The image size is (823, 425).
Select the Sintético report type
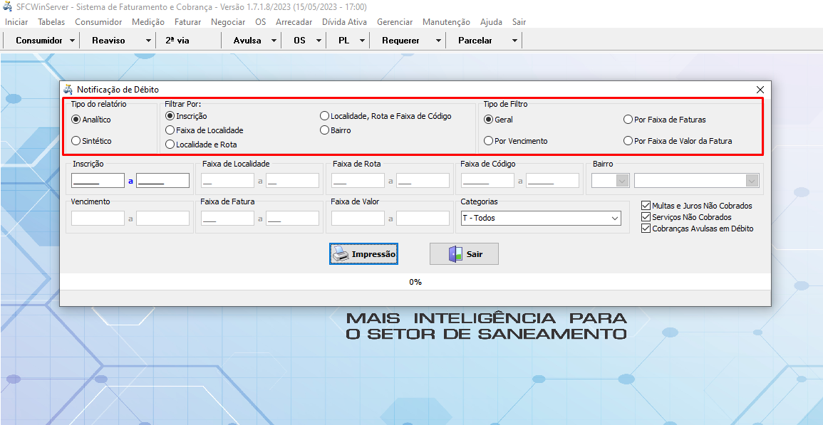coord(76,141)
